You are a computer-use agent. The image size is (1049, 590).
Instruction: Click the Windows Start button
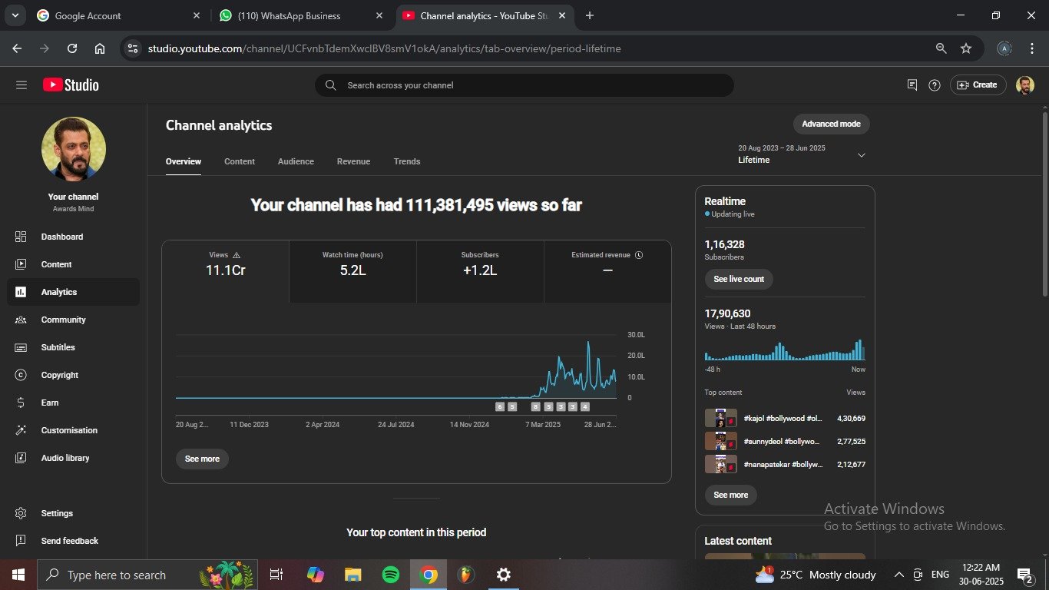tap(18, 575)
